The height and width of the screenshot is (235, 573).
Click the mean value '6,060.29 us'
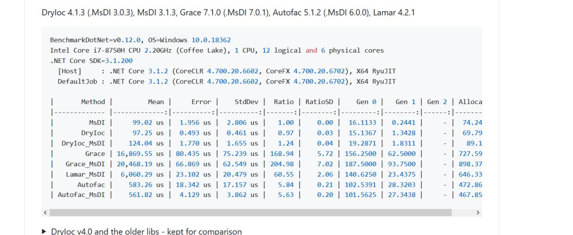pos(142,174)
